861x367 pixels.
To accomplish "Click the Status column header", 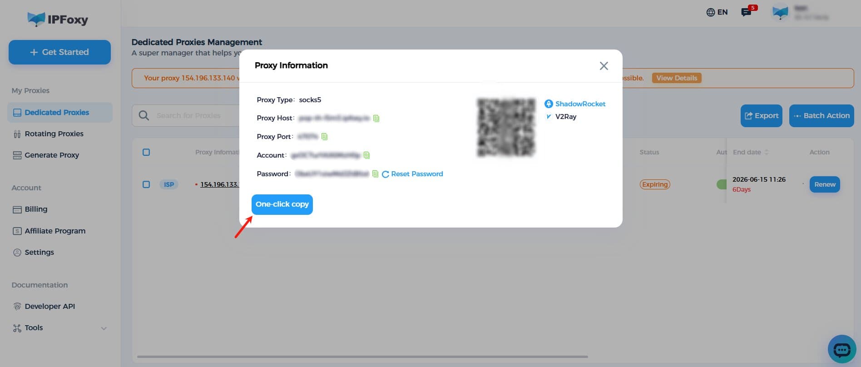I will (x=649, y=152).
